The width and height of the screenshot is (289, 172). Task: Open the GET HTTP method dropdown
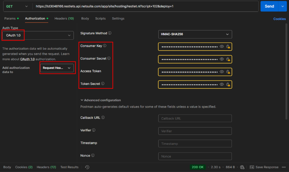[17, 6]
